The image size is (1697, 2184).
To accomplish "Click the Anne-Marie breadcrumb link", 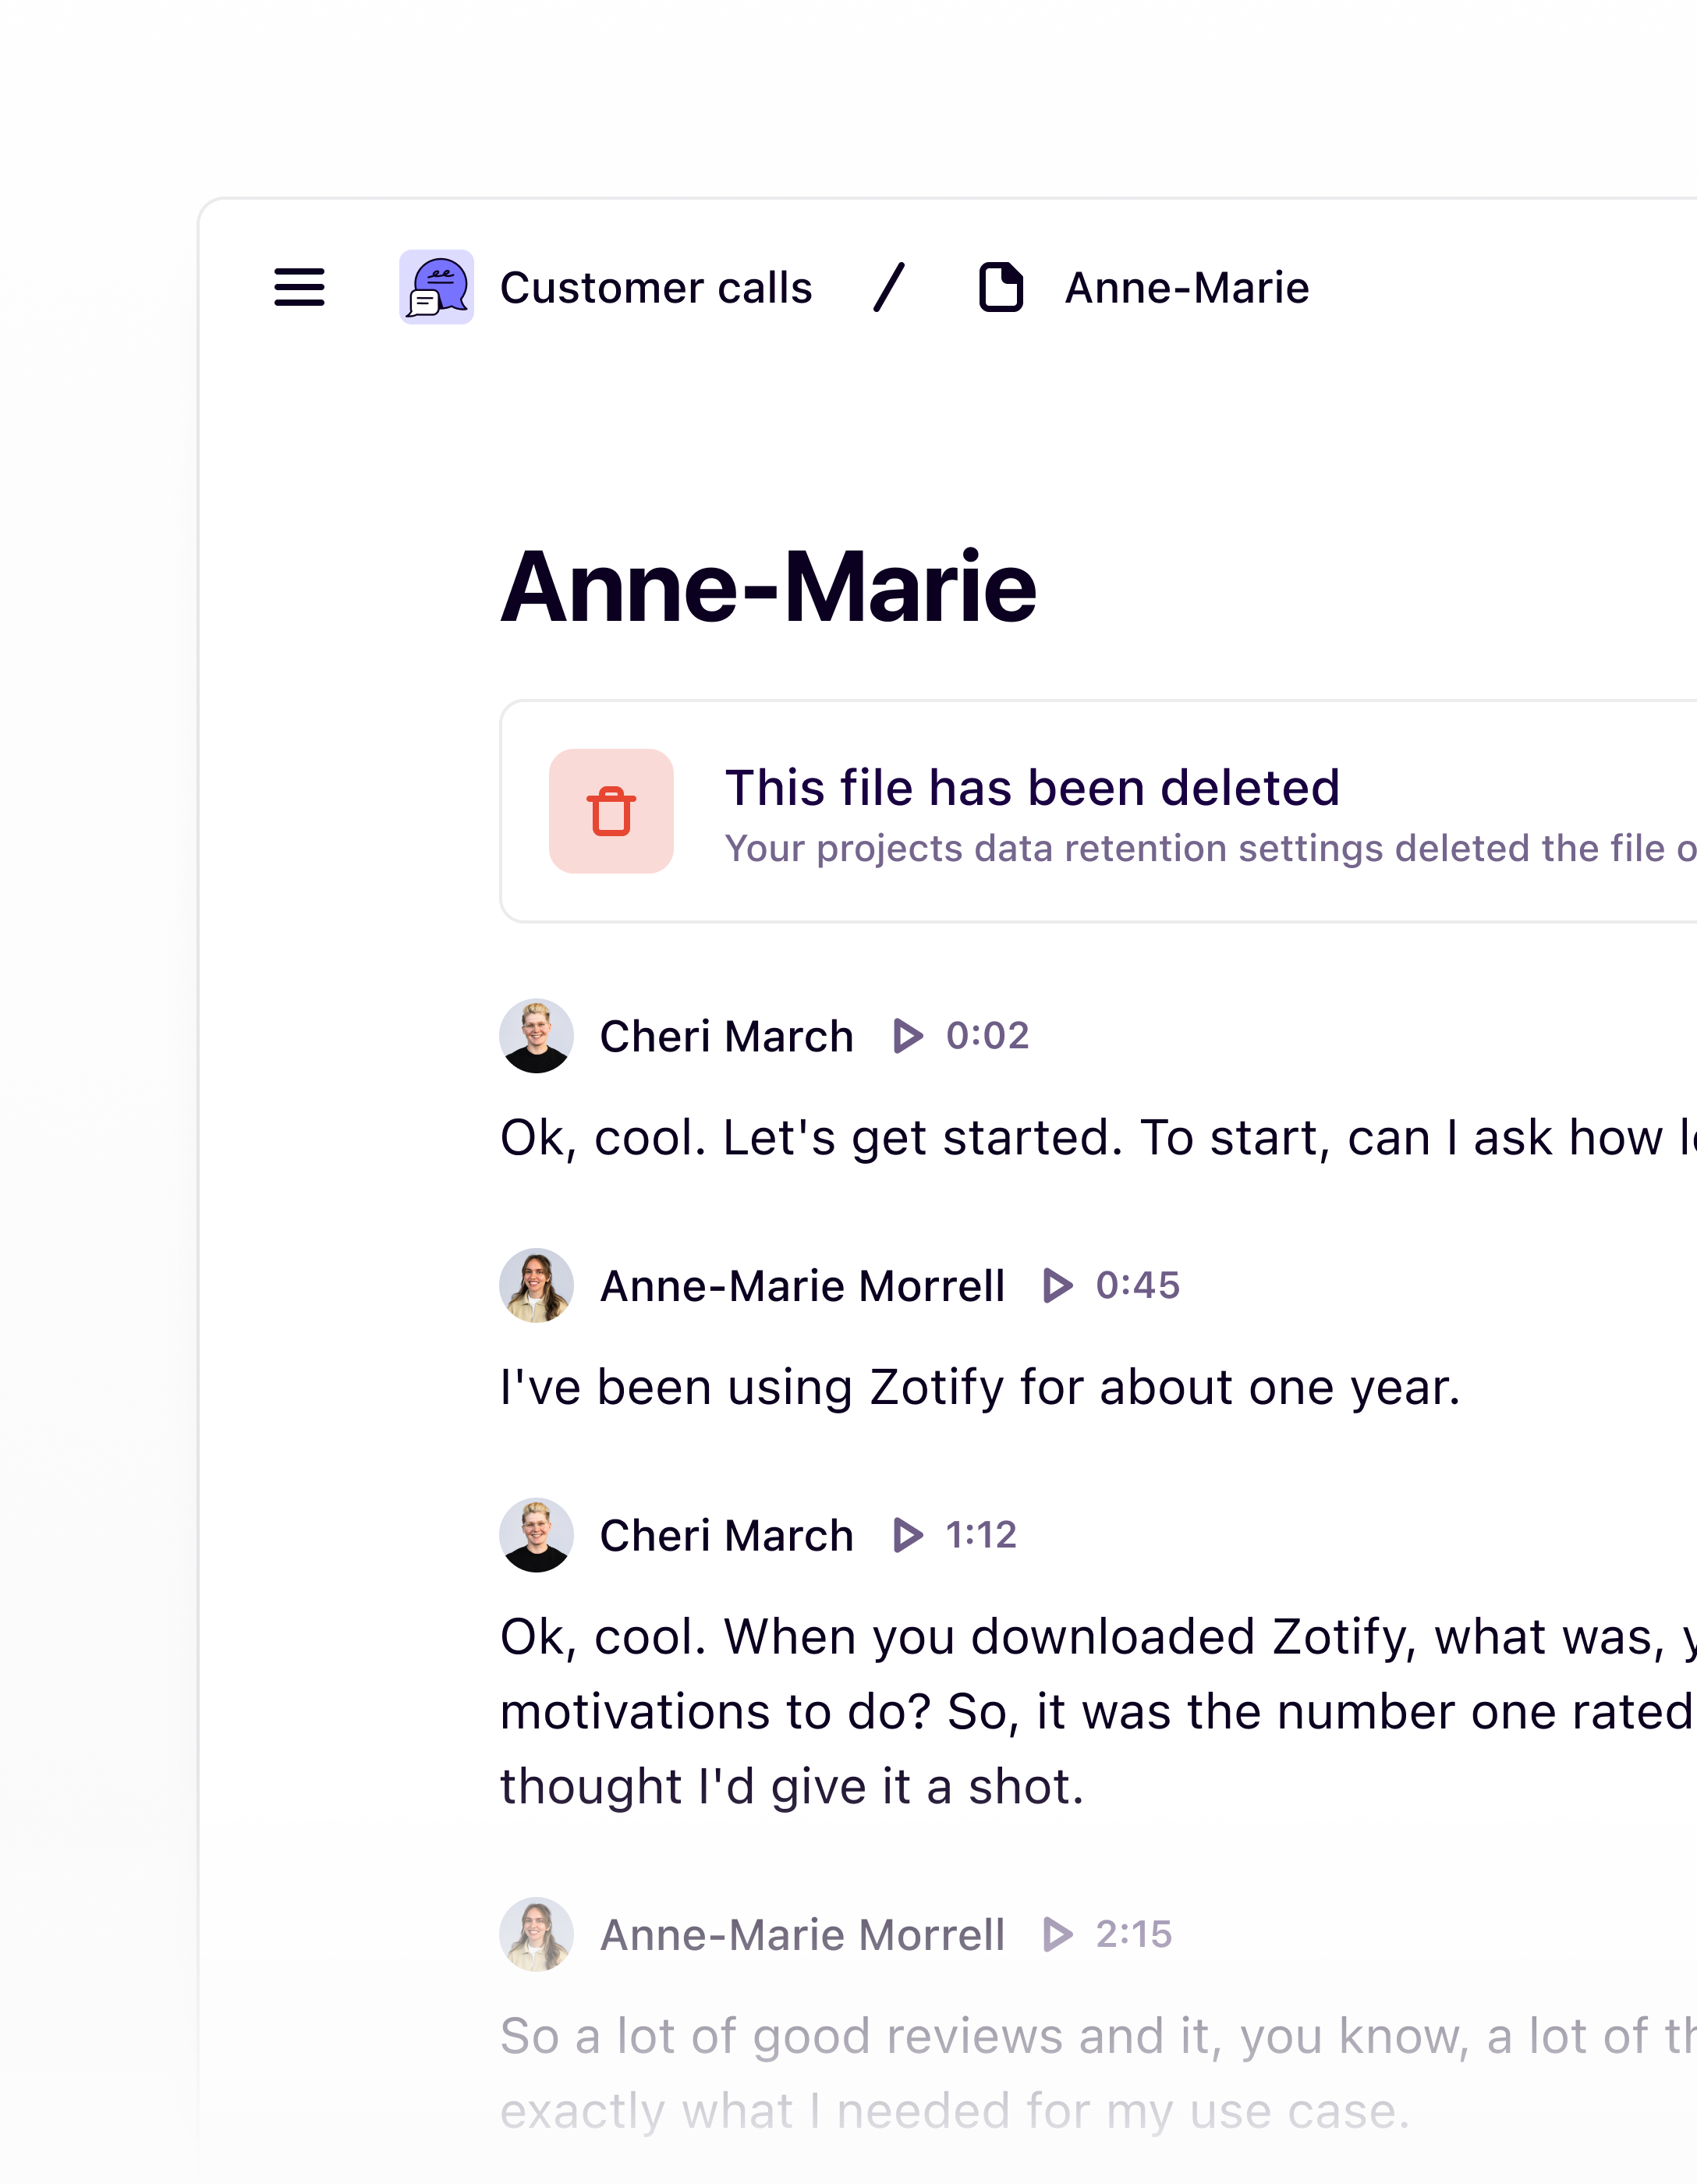I will [x=1185, y=287].
